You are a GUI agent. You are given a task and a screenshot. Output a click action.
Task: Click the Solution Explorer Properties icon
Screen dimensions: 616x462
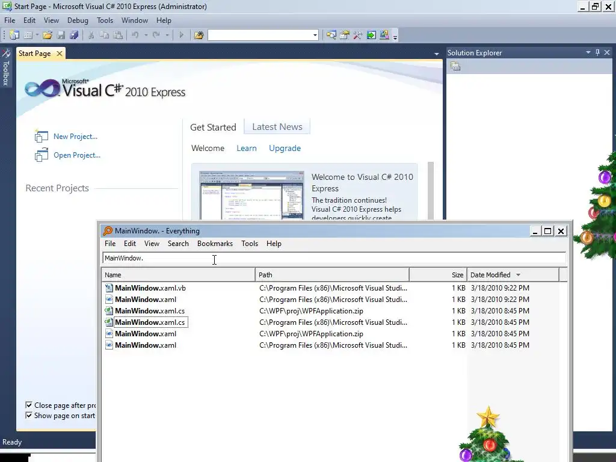click(455, 66)
